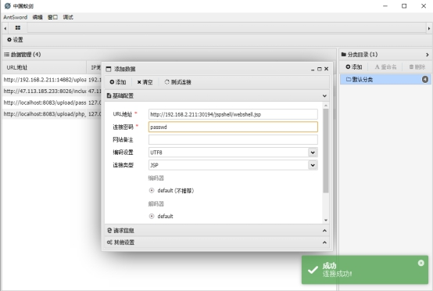Minimize the main AntSword window
This screenshot has height=291, width=433.
click(x=385, y=6)
